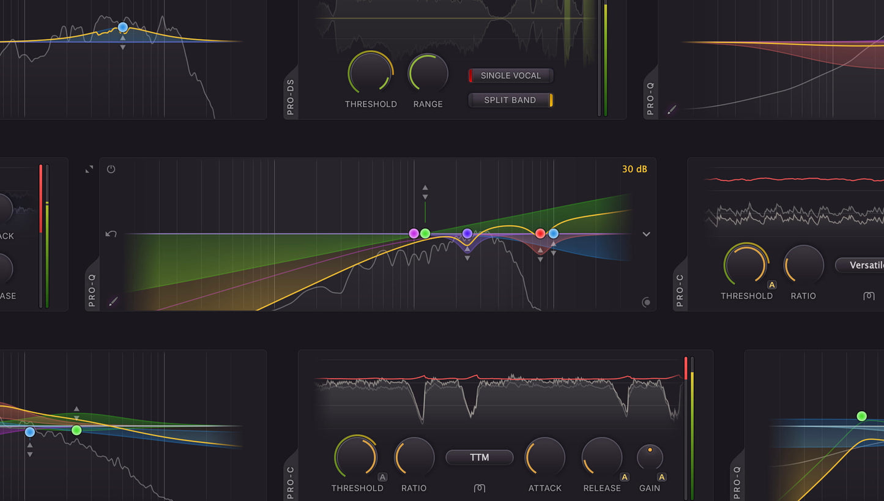Click Ratio knob in the right Pro-C panel
Screen dimensions: 884x501
803,264
